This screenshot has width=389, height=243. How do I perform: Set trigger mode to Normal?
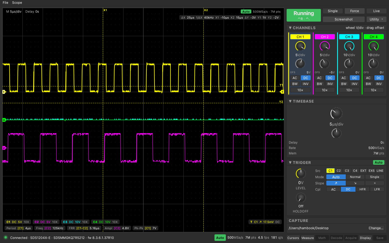pos(355,177)
